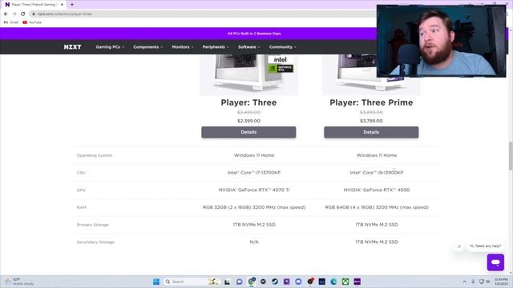Screen dimensions: 513x288
Task: Open the taskbar clock and date
Action: point(501,282)
